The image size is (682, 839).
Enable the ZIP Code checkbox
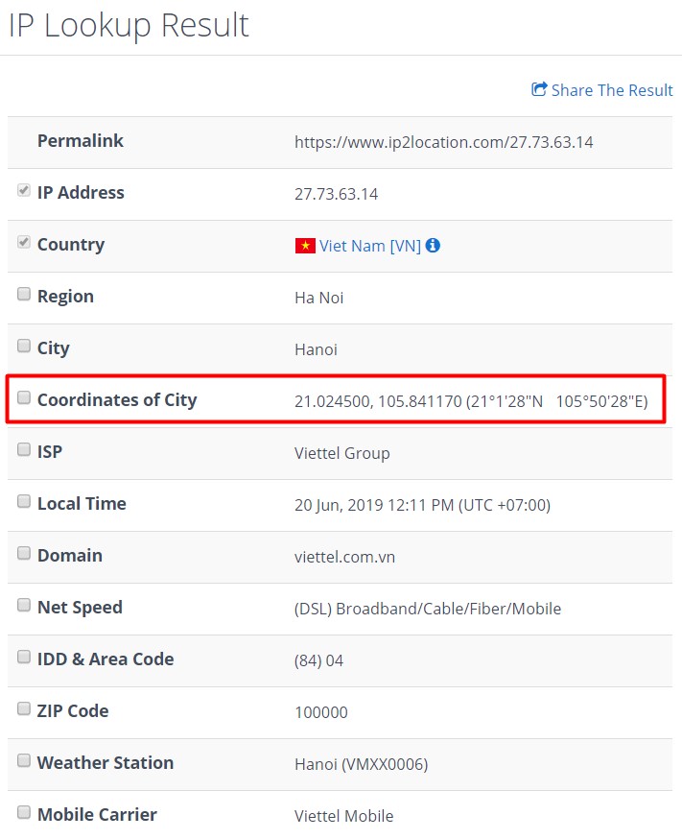coord(24,709)
